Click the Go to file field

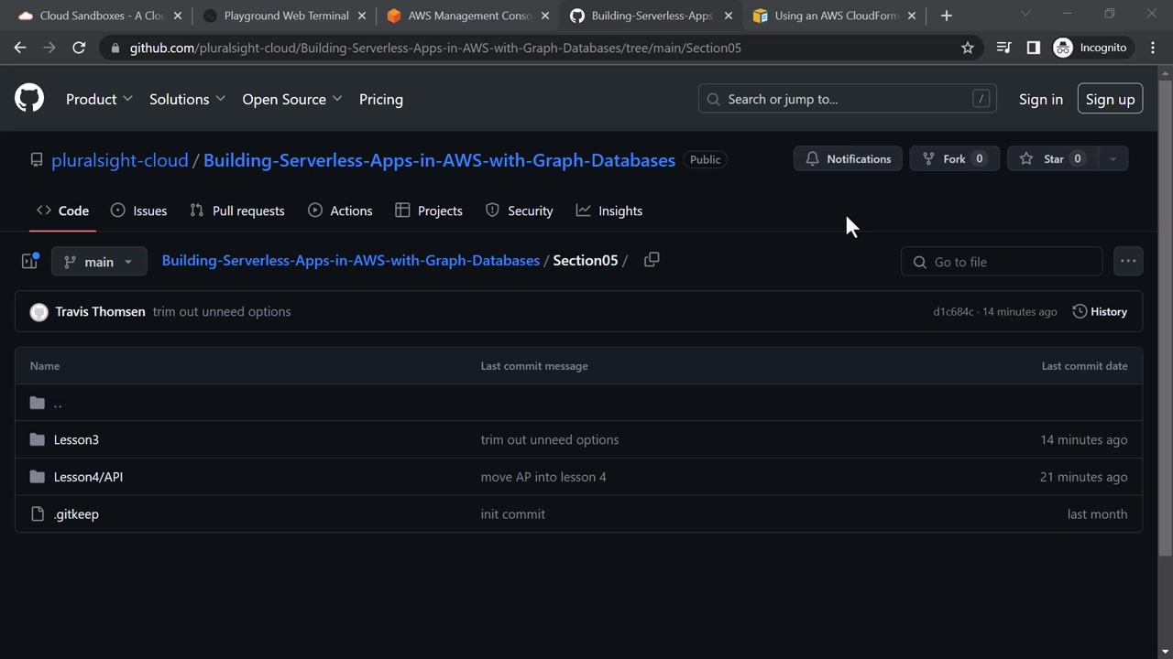(1002, 262)
